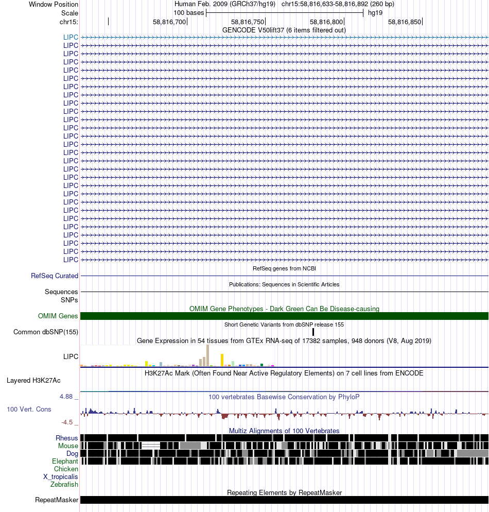Click the 'Elephant' species label
This screenshot has width=489, height=512.
65,461
